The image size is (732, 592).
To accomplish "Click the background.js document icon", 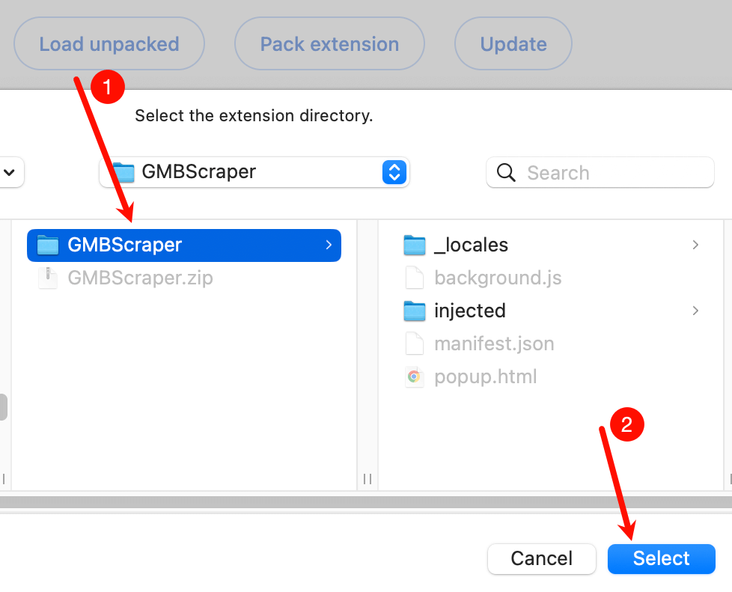I will (414, 278).
